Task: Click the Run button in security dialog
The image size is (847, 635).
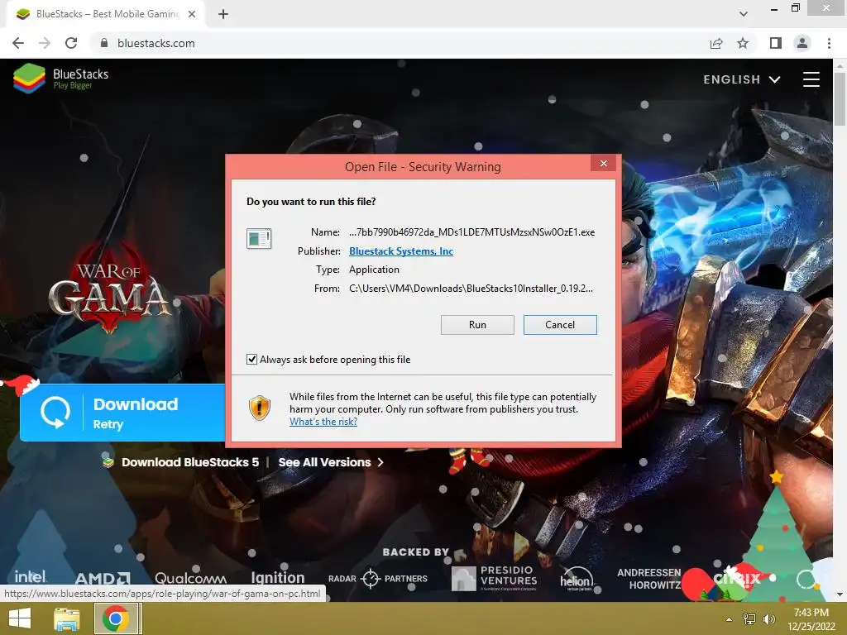Action: [x=477, y=324]
